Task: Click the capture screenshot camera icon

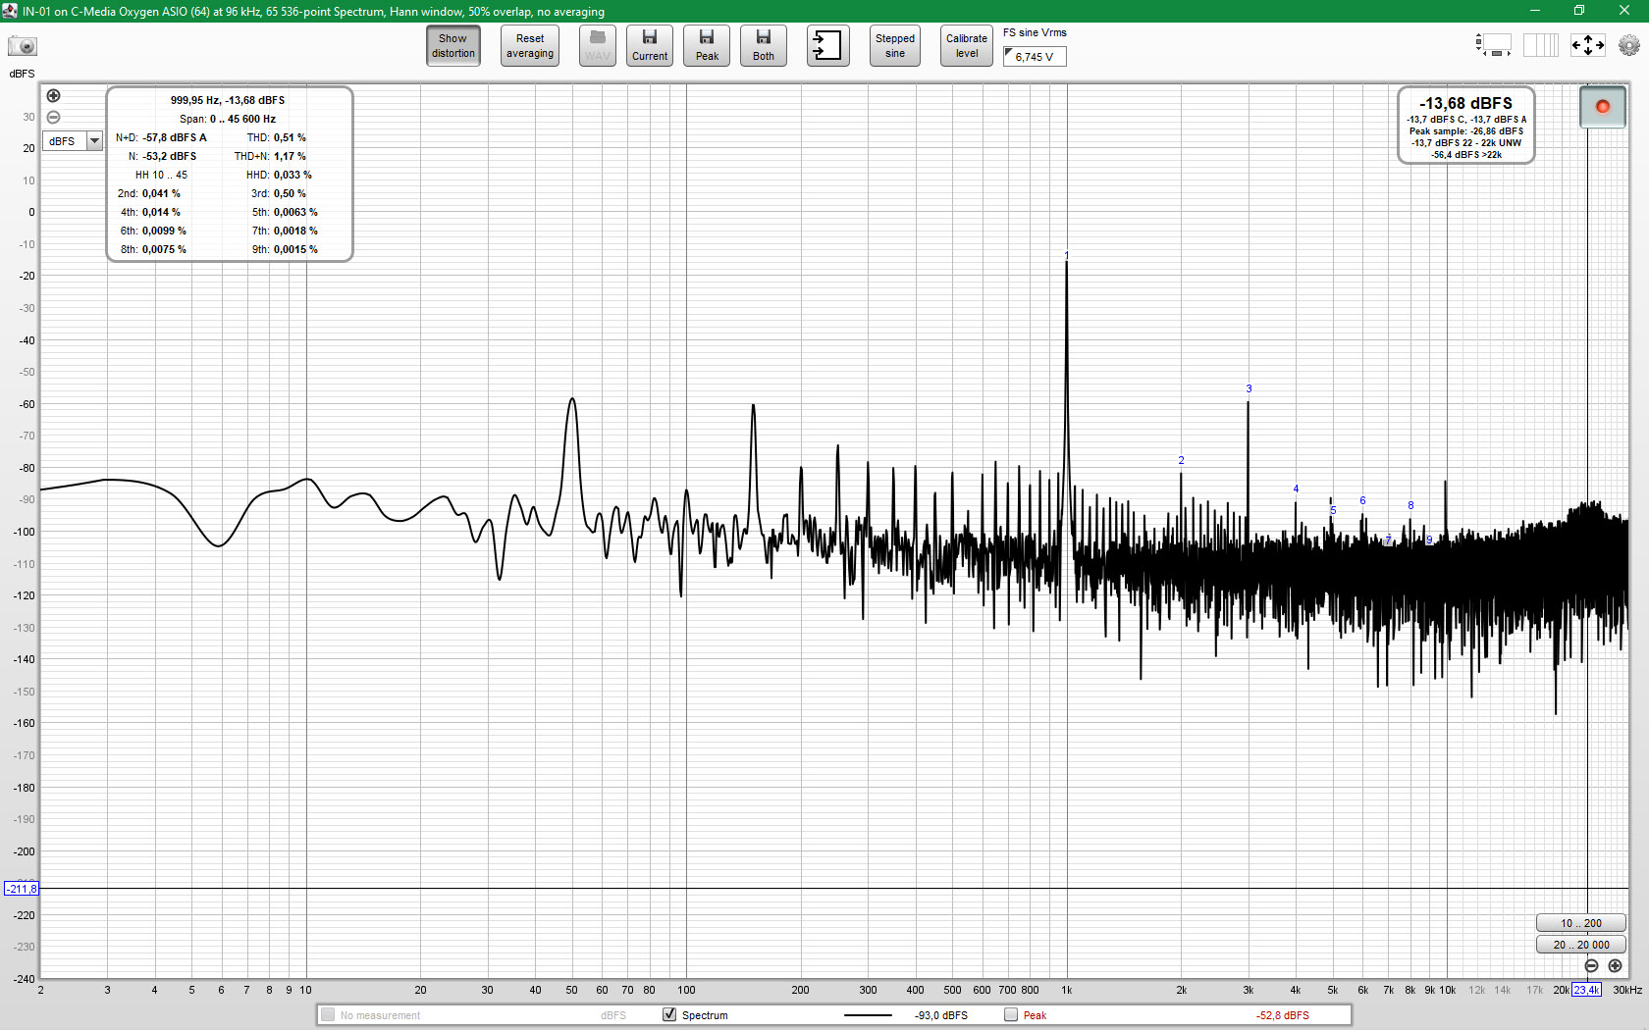Action: tap(22, 46)
